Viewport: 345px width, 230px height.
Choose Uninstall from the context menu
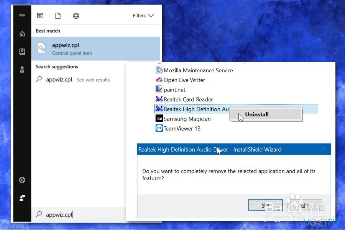pos(256,114)
